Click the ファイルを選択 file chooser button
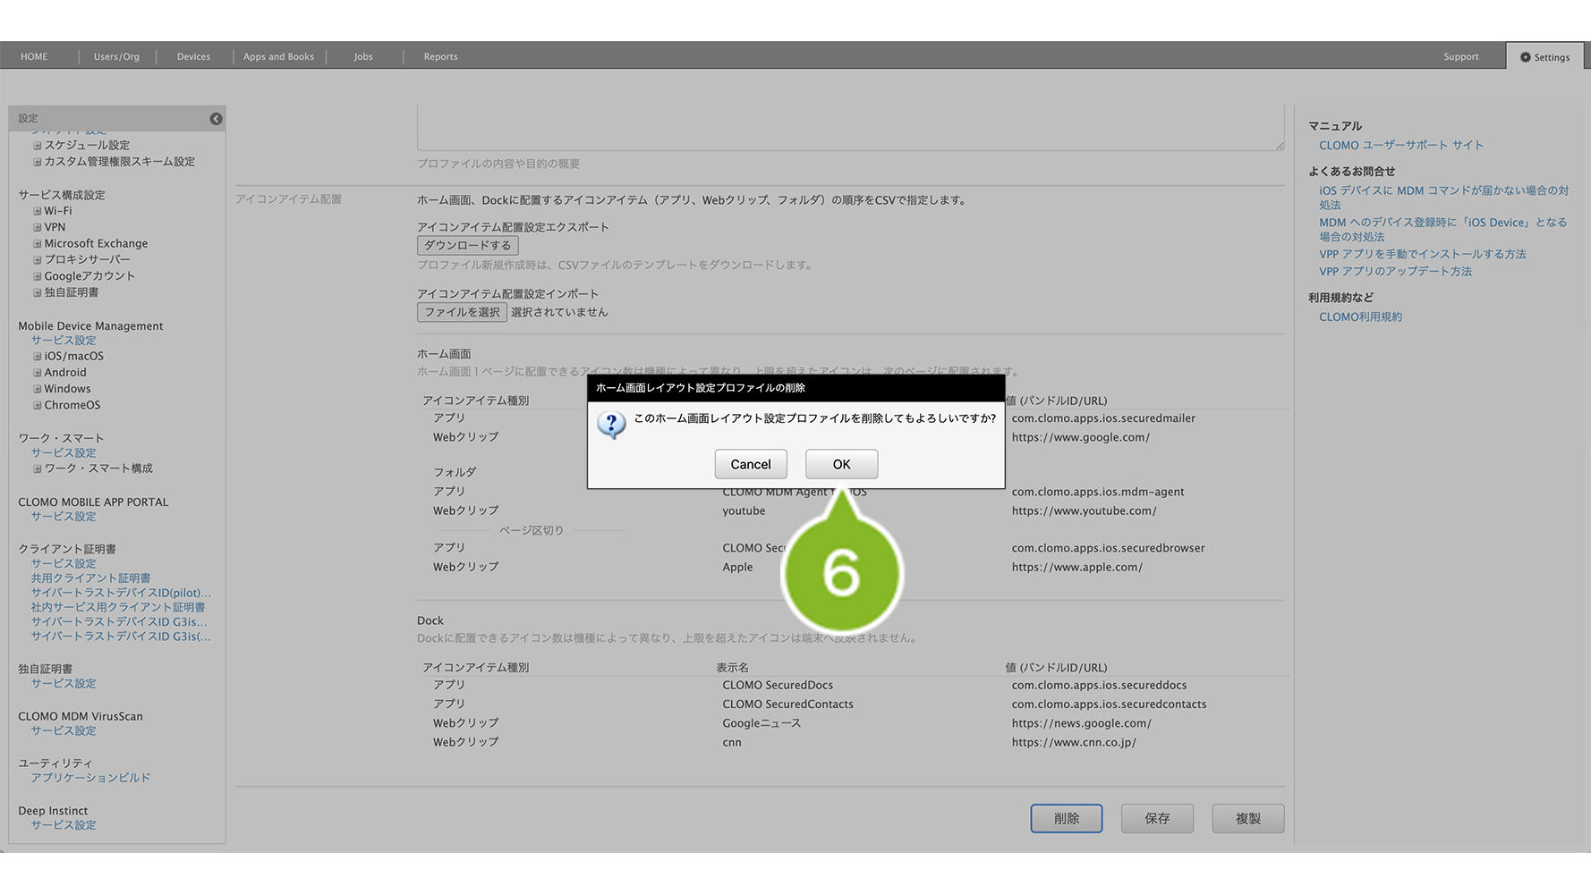This screenshot has height=894, width=1591. coord(462,312)
